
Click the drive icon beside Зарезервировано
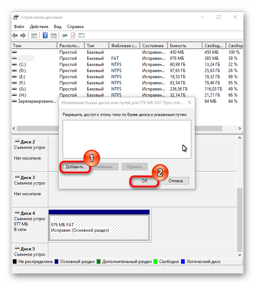[x=14, y=101]
